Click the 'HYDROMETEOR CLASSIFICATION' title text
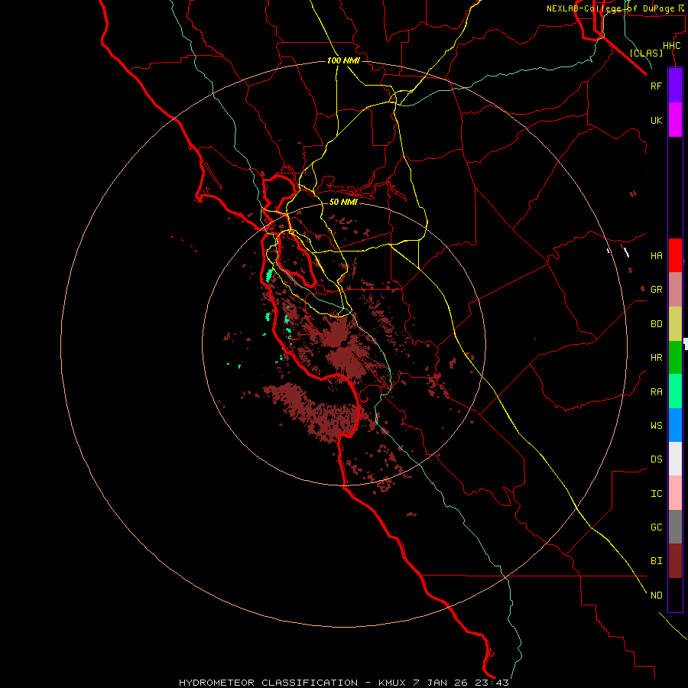 268,683
